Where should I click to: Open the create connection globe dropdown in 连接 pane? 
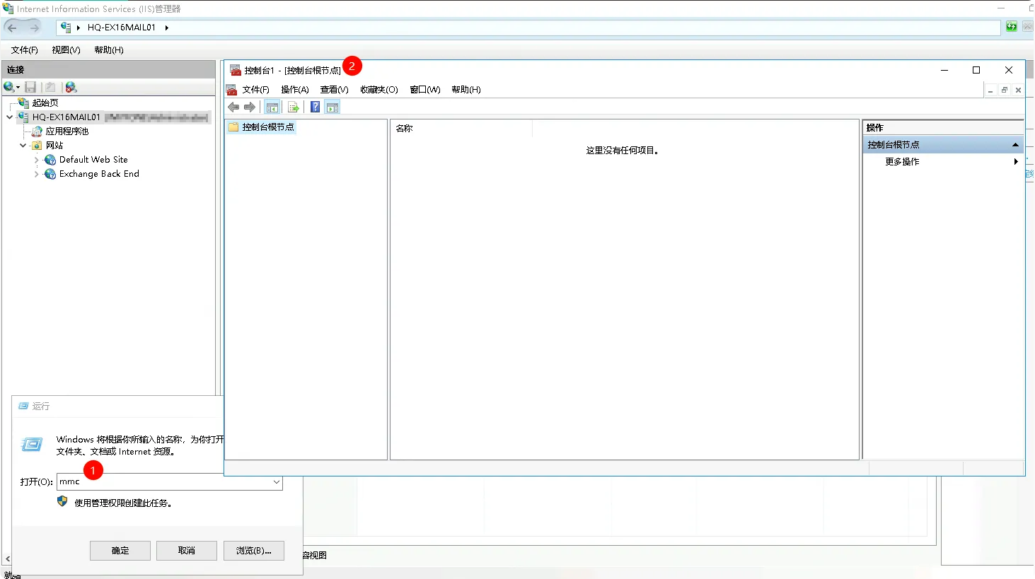pyautogui.click(x=11, y=87)
